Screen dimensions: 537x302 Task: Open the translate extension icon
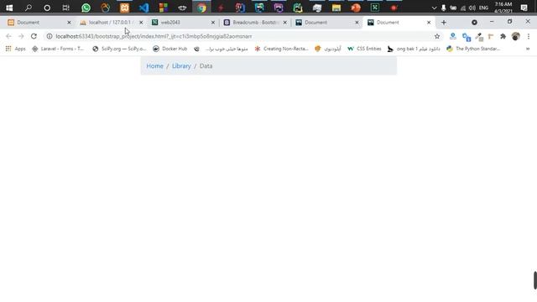tap(467, 37)
